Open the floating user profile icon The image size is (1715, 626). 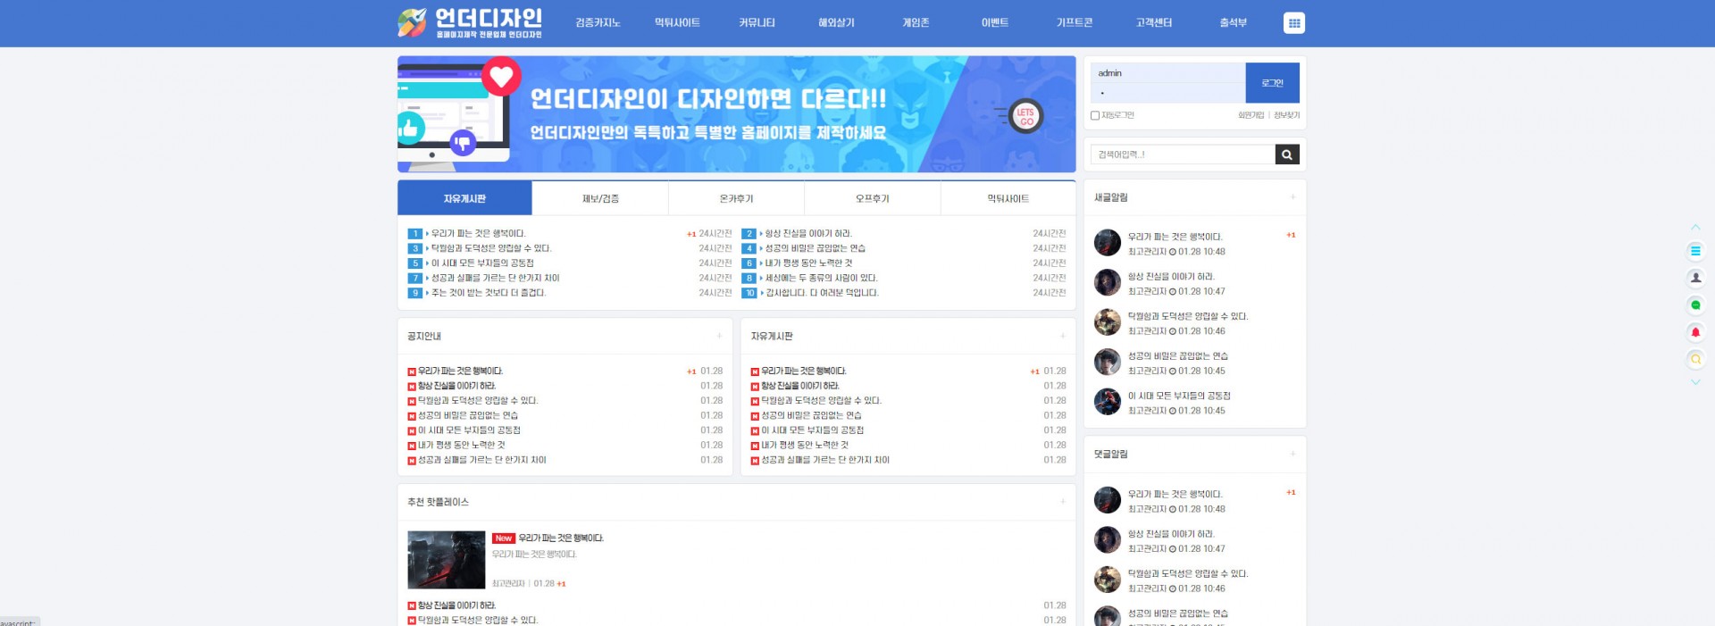(x=1694, y=278)
